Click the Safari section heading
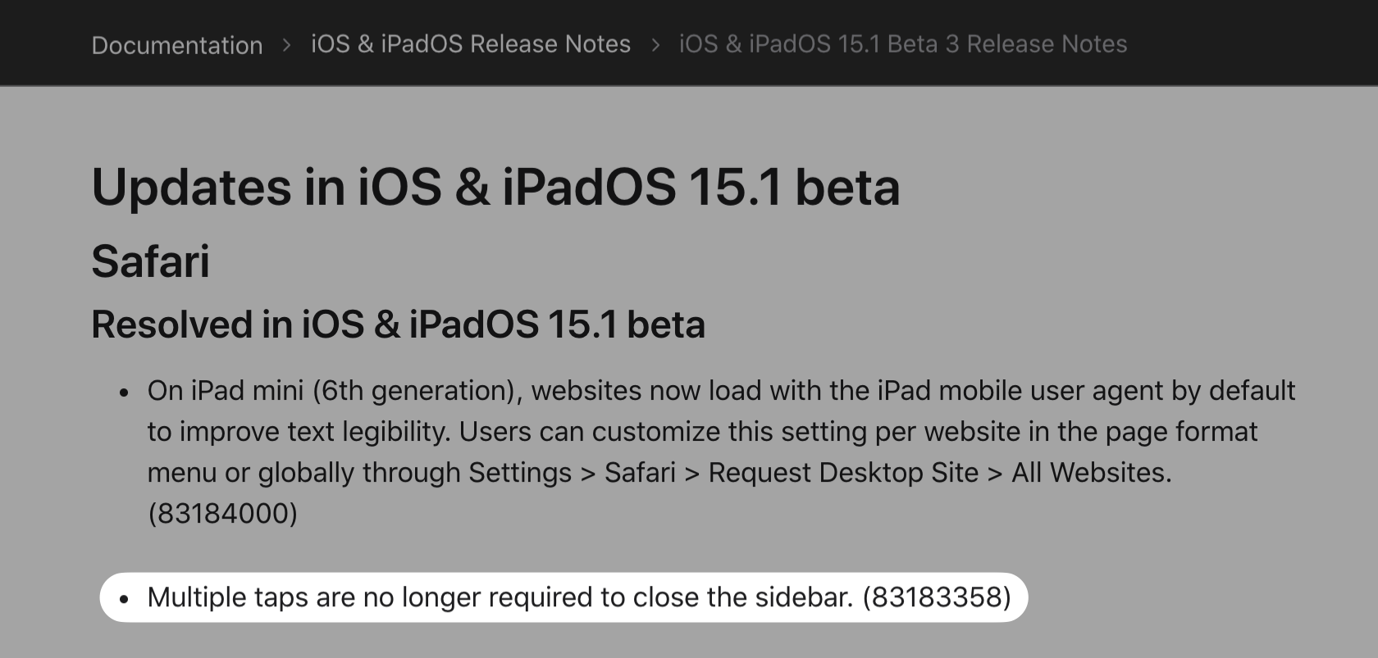 [x=150, y=261]
